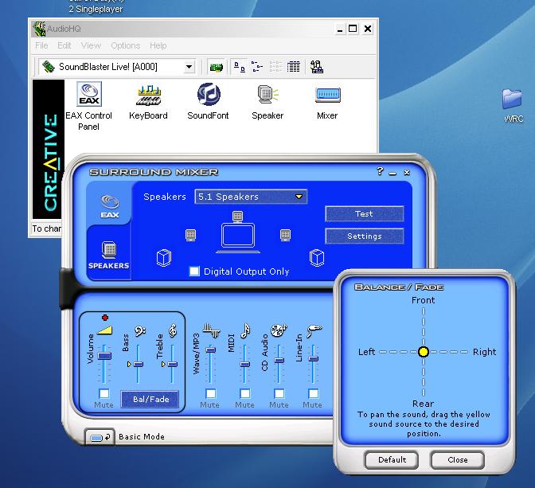
Task: Switch AudioHQ to details view
Action: tap(293, 67)
